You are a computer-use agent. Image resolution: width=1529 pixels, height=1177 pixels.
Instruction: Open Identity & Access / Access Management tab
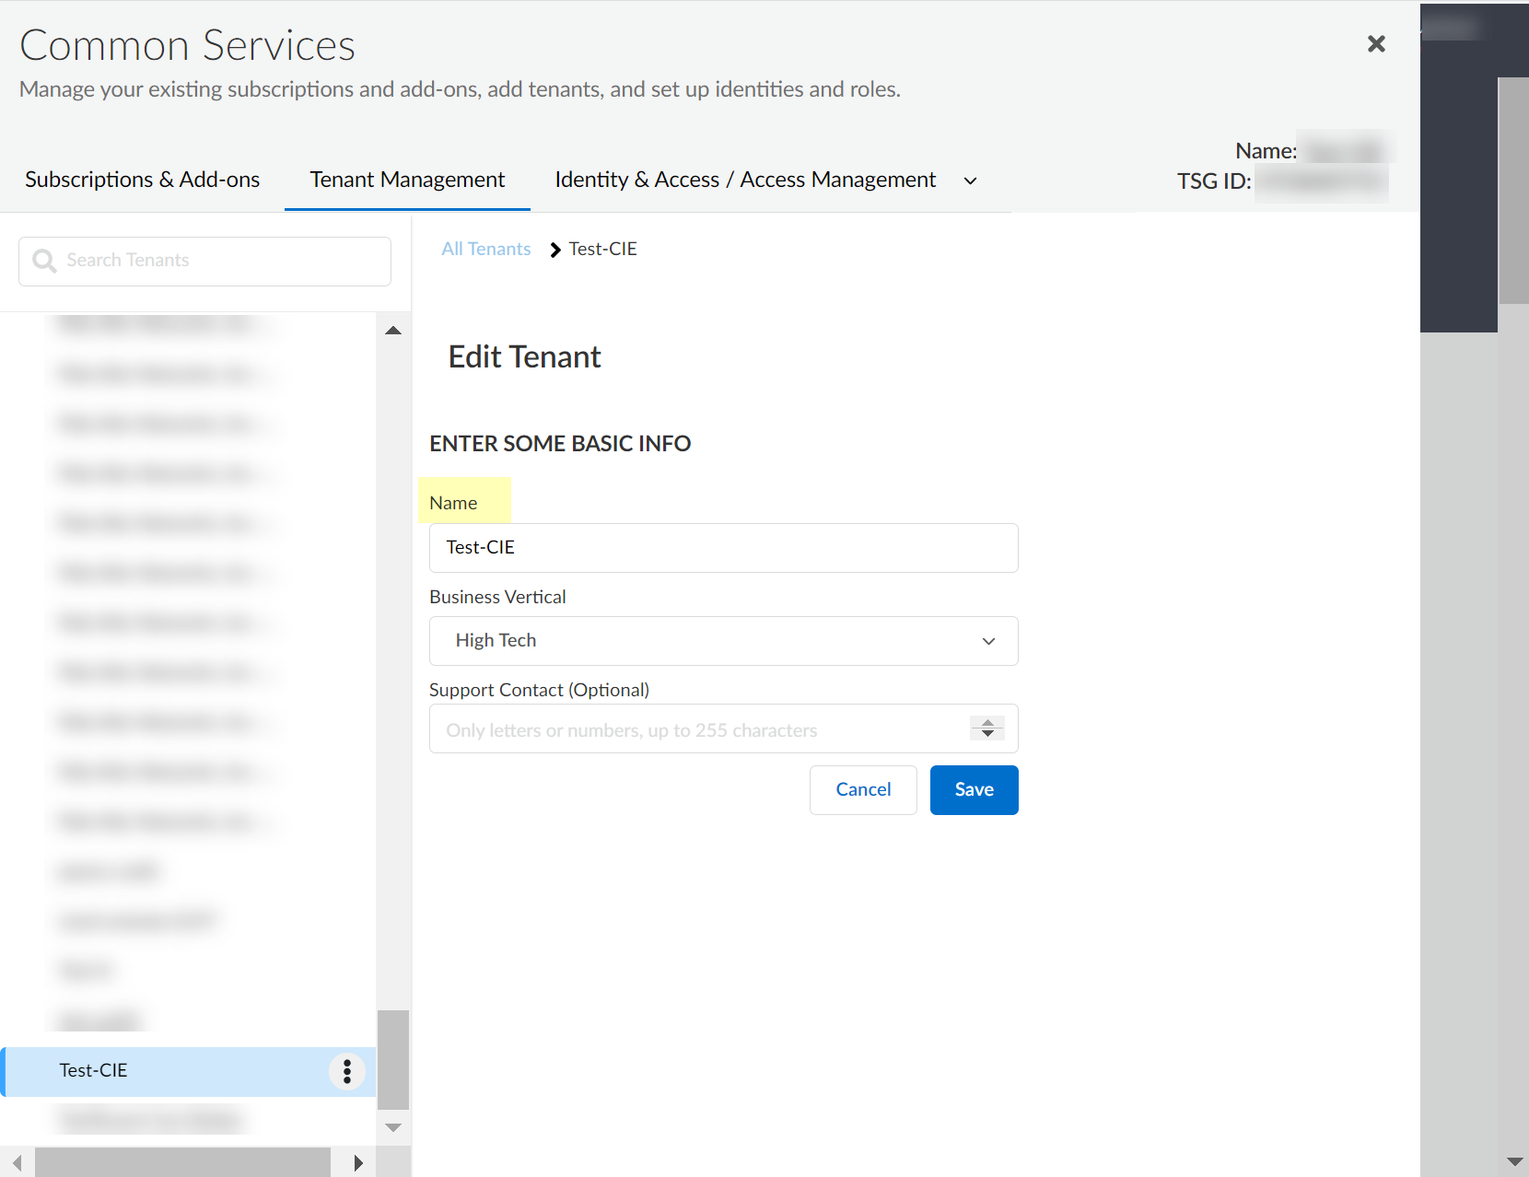[x=744, y=180]
